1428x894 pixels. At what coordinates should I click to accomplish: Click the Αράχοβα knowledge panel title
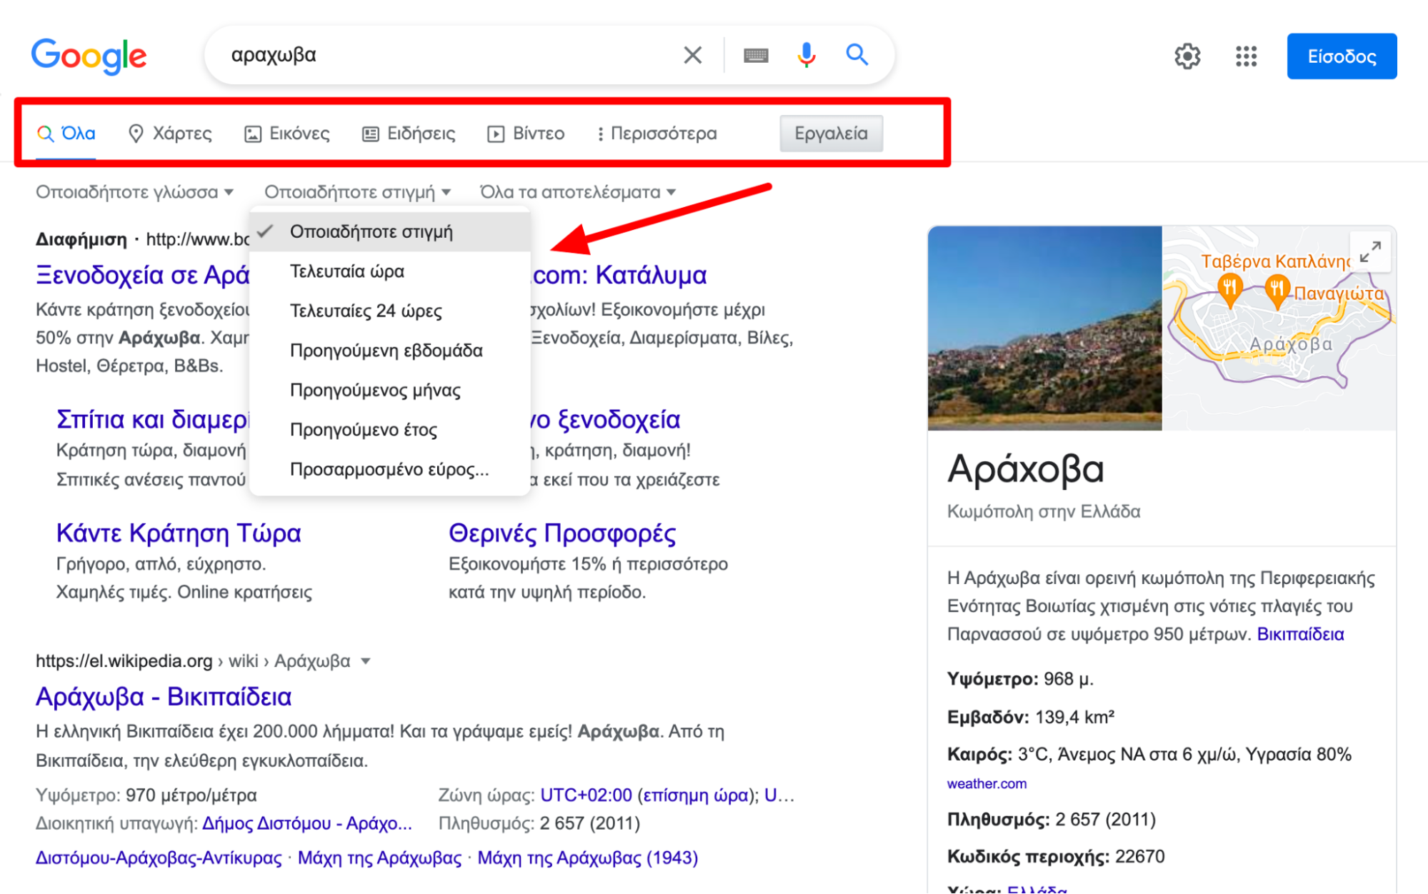coord(1025,469)
